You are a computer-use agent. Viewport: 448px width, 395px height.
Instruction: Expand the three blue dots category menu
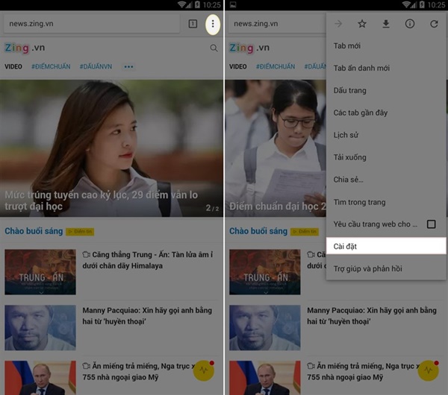click(x=128, y=67)
